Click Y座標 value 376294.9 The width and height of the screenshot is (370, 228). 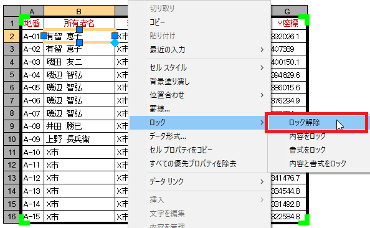pyautogui.click(x=288, y=100)
